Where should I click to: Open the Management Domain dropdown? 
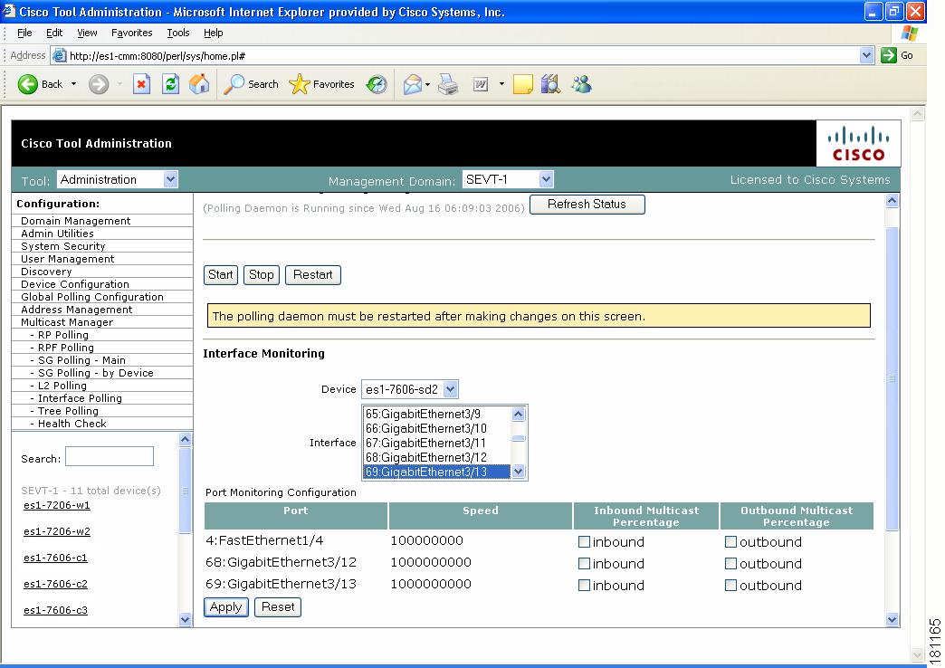[508, 179]
